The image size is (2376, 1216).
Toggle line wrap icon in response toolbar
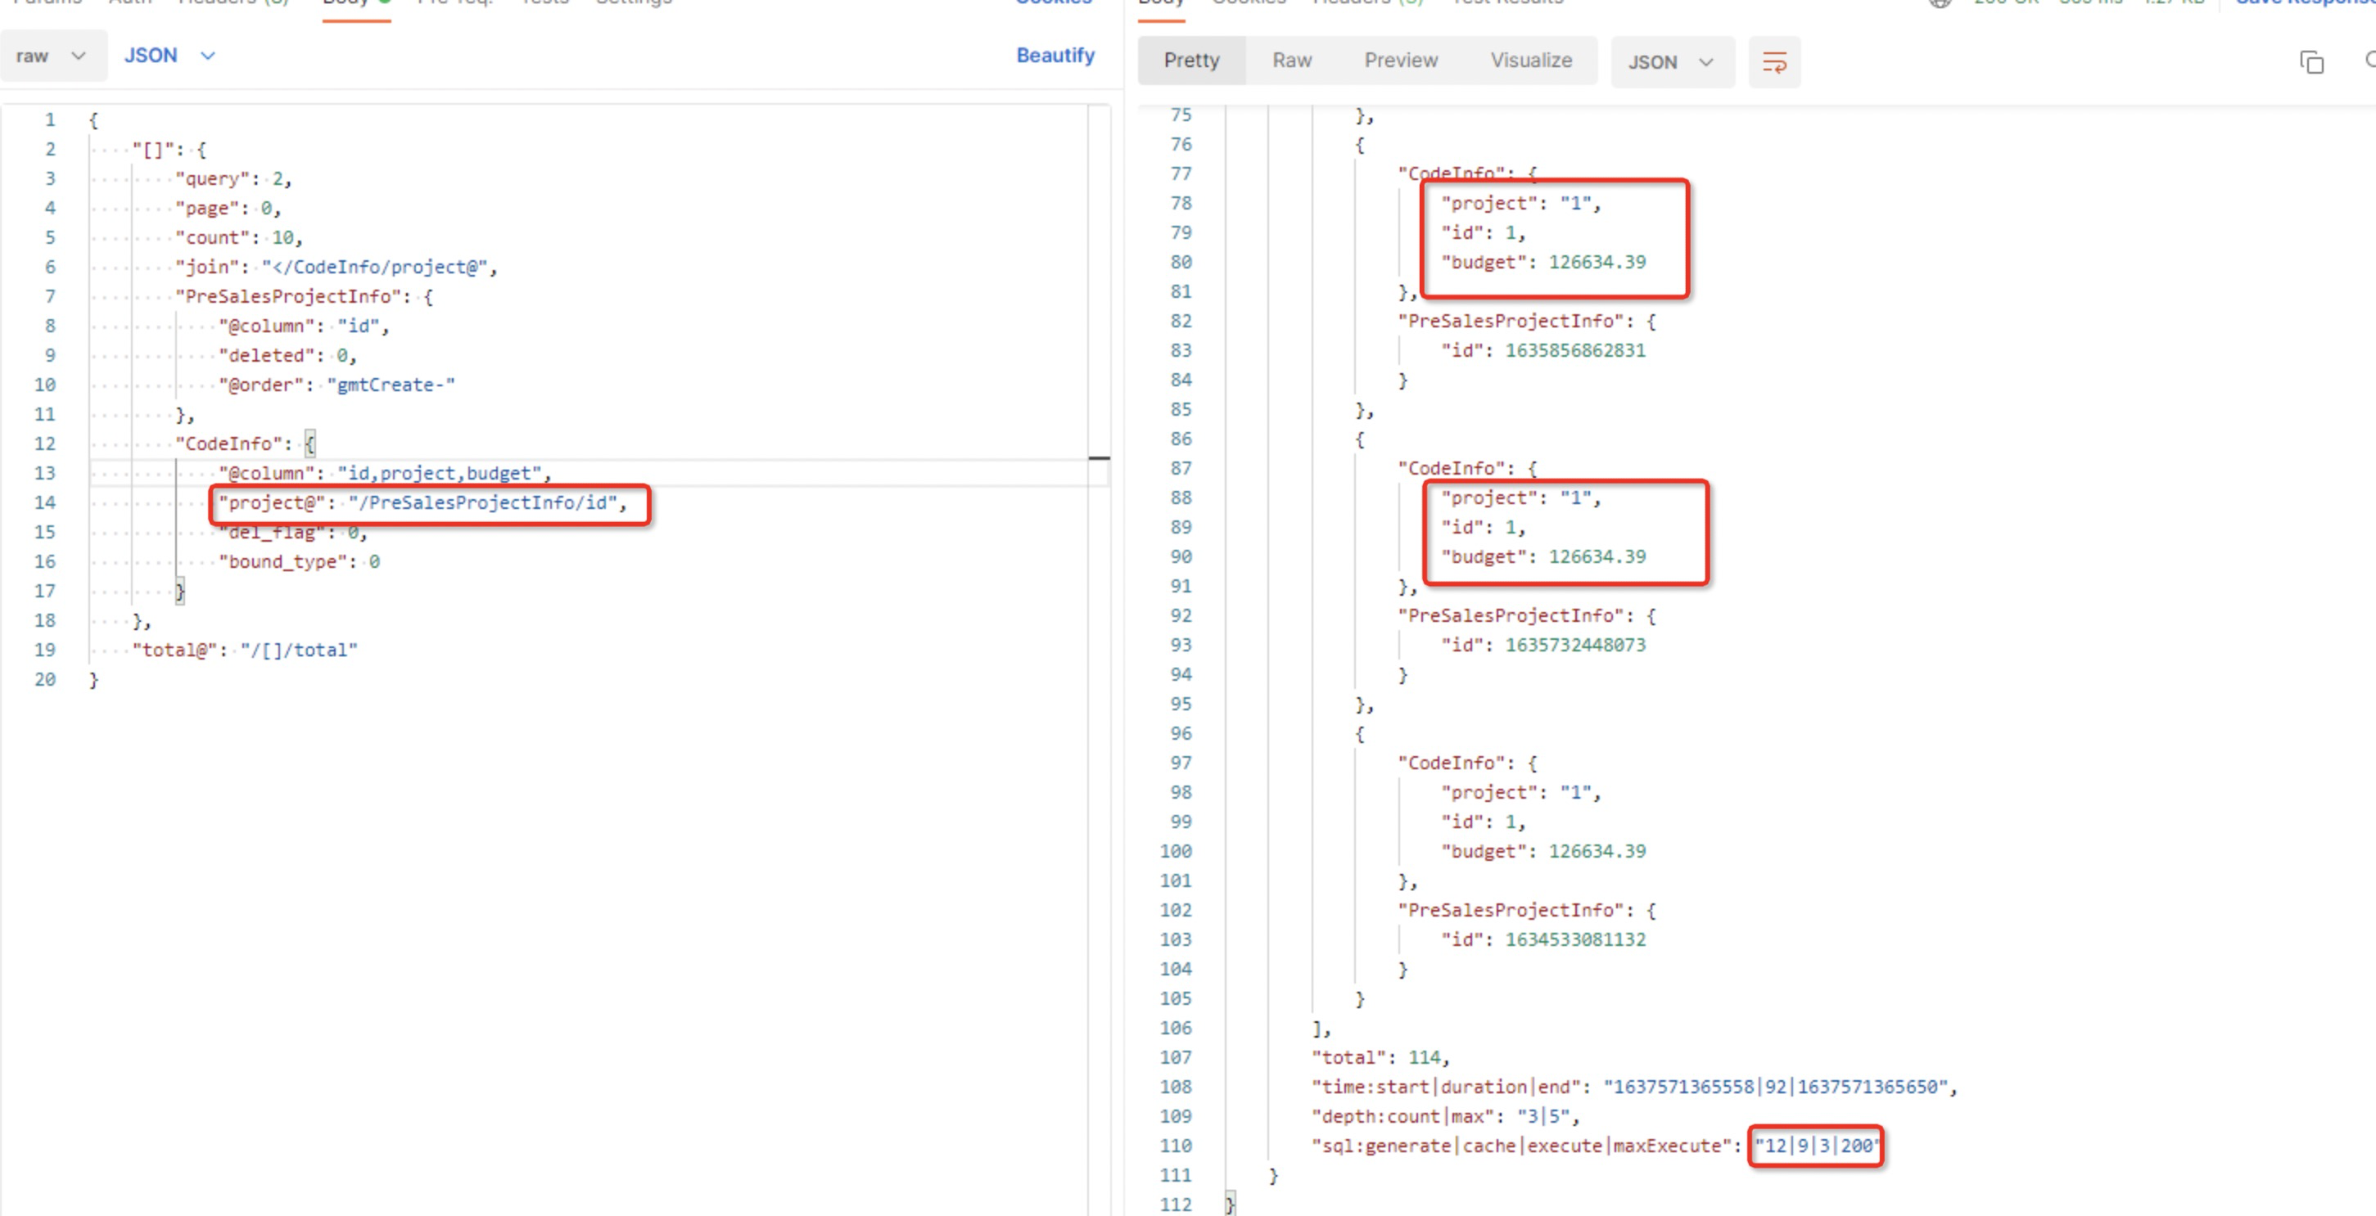point(1773,61)
